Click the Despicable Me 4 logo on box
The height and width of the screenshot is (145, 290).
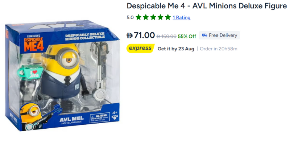click(x=34, y=43)
